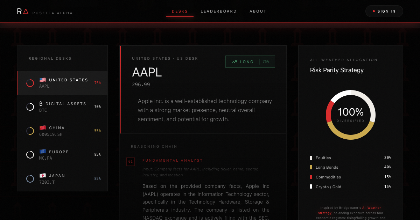Image resolution: width=420 pixels, height=220 pixels.
Task: Click the Europe flag icon
Action: 42,152
